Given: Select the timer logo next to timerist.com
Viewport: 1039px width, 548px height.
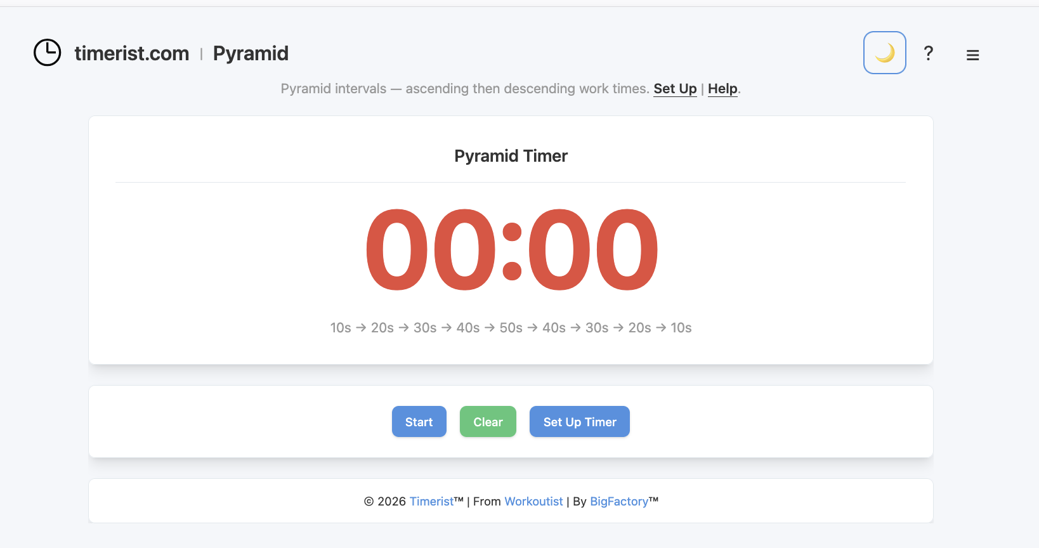Looking at the screenshot, I should click(47, 53).
